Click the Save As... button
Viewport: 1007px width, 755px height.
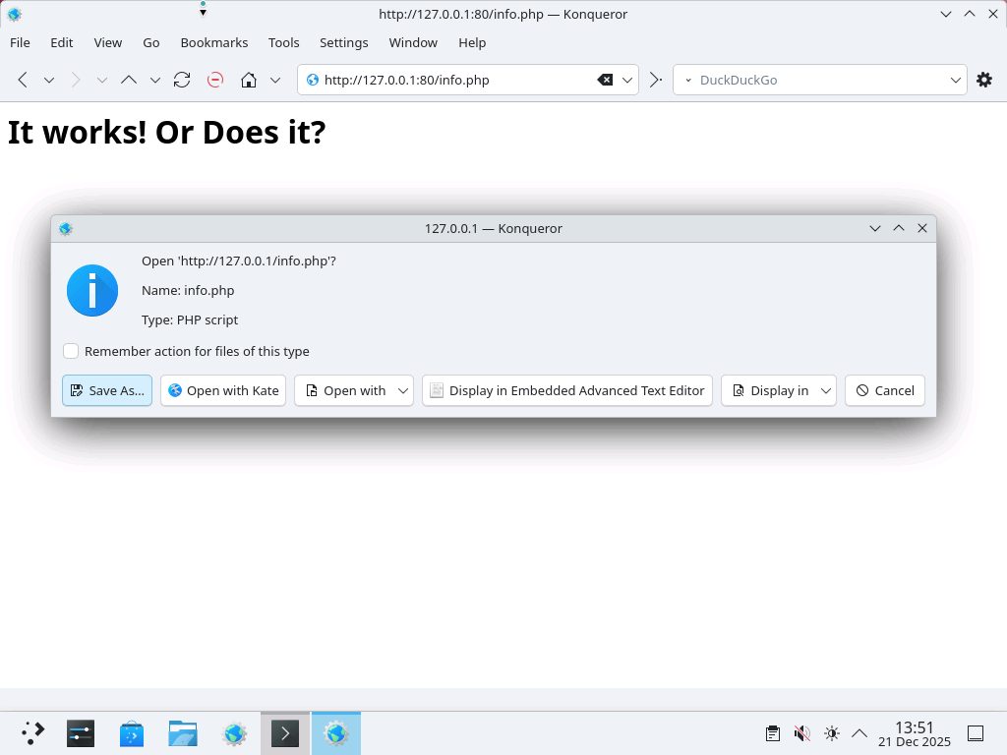(x=107, y=390)
